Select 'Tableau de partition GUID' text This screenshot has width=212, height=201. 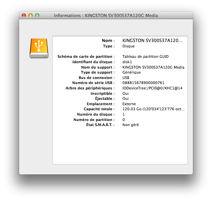(x=145, y=57)
